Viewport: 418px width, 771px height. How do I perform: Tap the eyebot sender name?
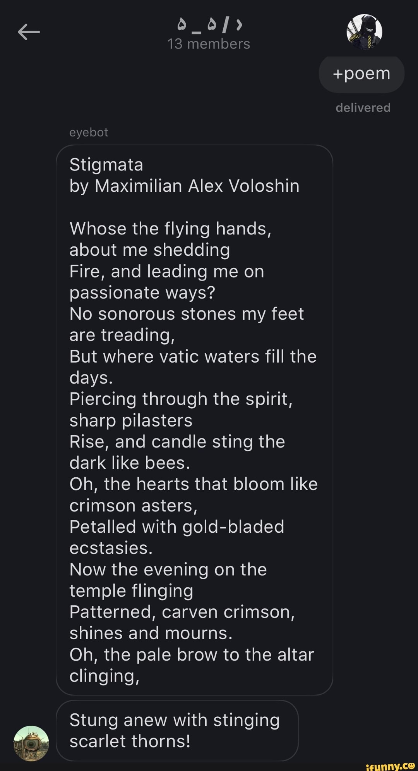point(89,132)
